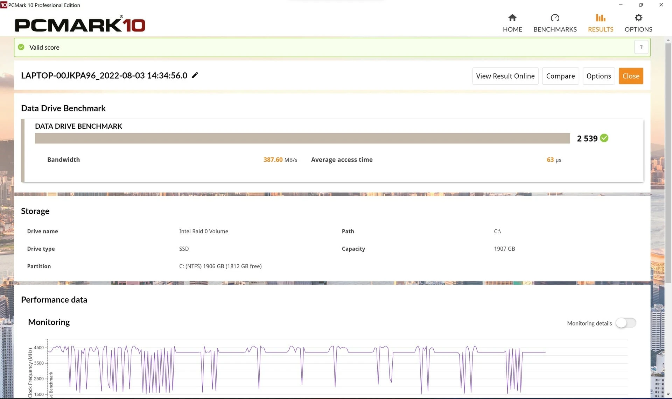Click the pencil icon to rename result

pos(195,75)
